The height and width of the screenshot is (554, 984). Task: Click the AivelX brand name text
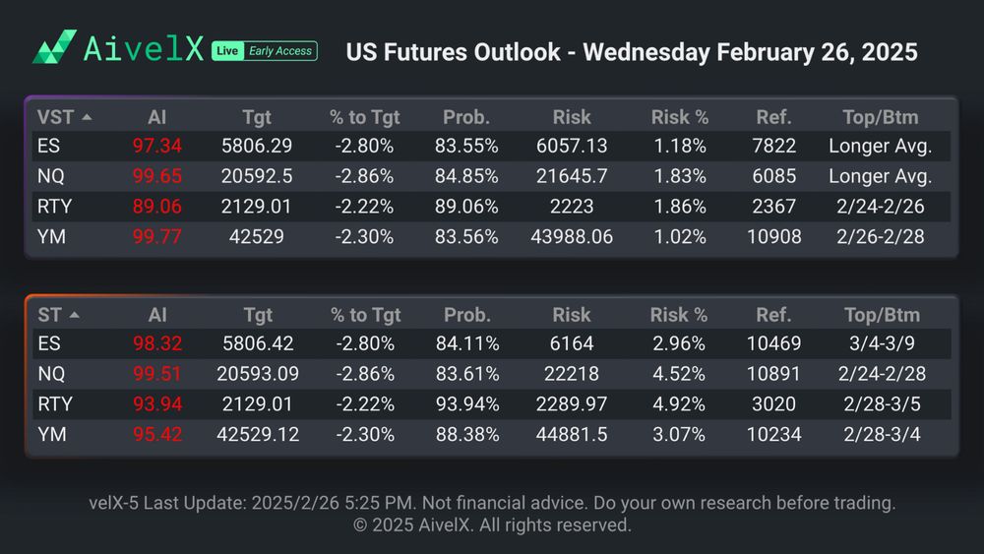pyautogui.click(x=144, y=49)
